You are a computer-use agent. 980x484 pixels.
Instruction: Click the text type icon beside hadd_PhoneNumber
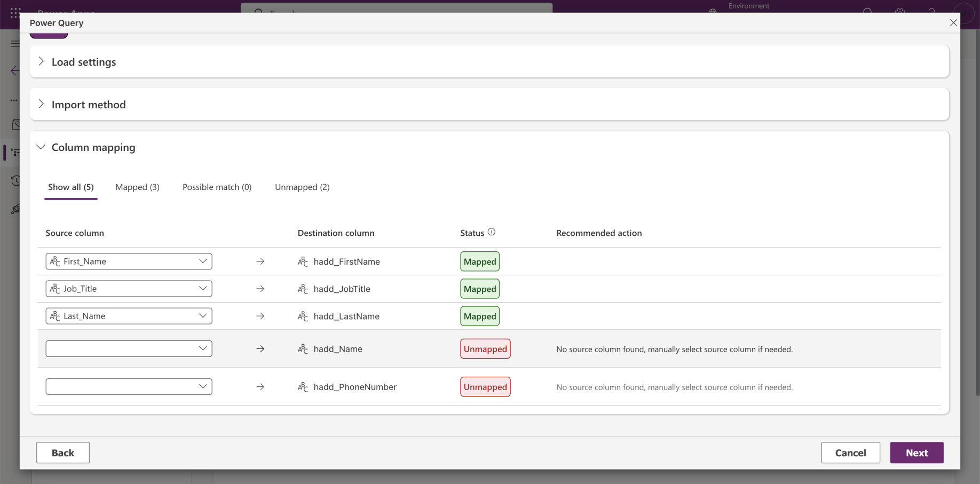tap(303, 387)
